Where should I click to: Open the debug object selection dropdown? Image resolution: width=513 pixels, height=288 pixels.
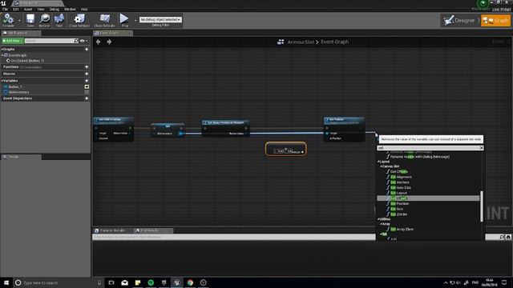tap(160, 19)
